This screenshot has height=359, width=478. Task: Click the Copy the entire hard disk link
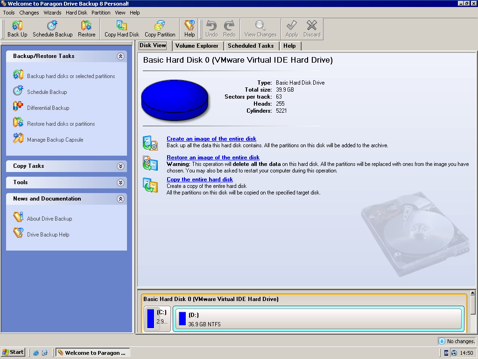(200, 179)
